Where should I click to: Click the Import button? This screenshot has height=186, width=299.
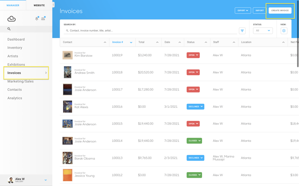coord(259,11)
